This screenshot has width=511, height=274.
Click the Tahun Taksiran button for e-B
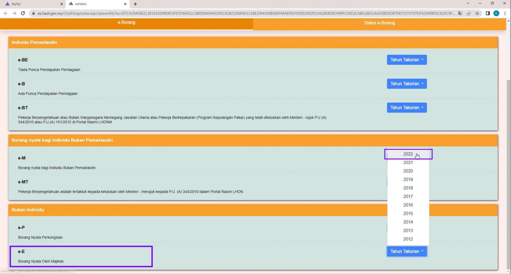[x=407, y=83]
